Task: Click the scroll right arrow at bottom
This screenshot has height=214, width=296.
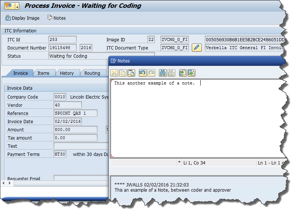Action: pyautogui.click(x=10, y=183)
